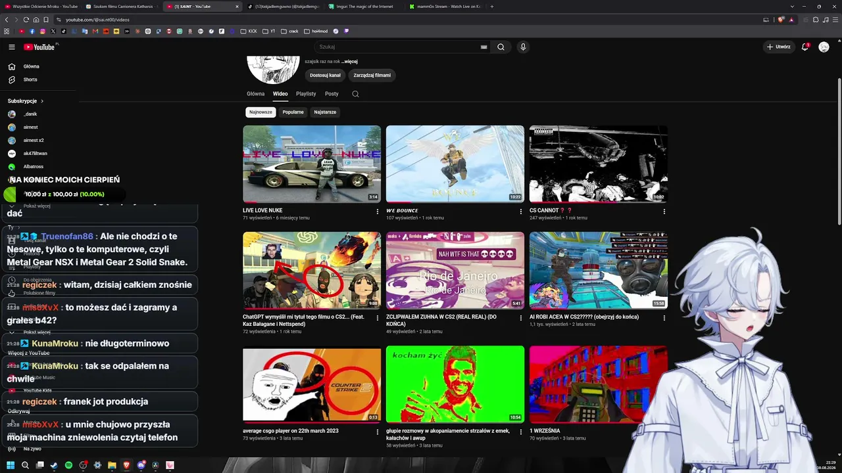
Task: Go to the browser home page
Action: [x=36, y=20]
